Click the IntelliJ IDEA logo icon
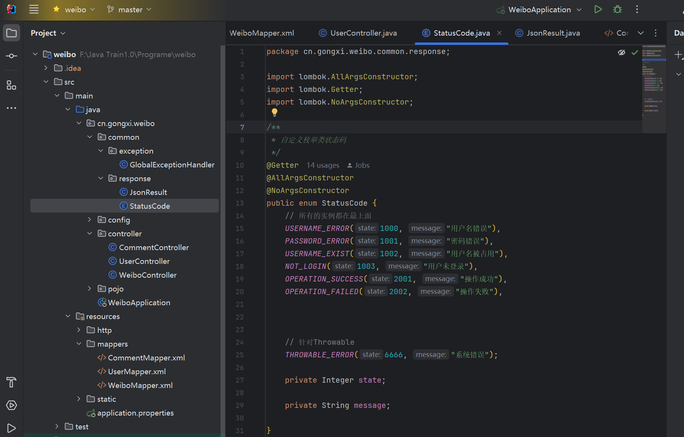This screenshot has width=684, height=437. [x=11, y=9]
